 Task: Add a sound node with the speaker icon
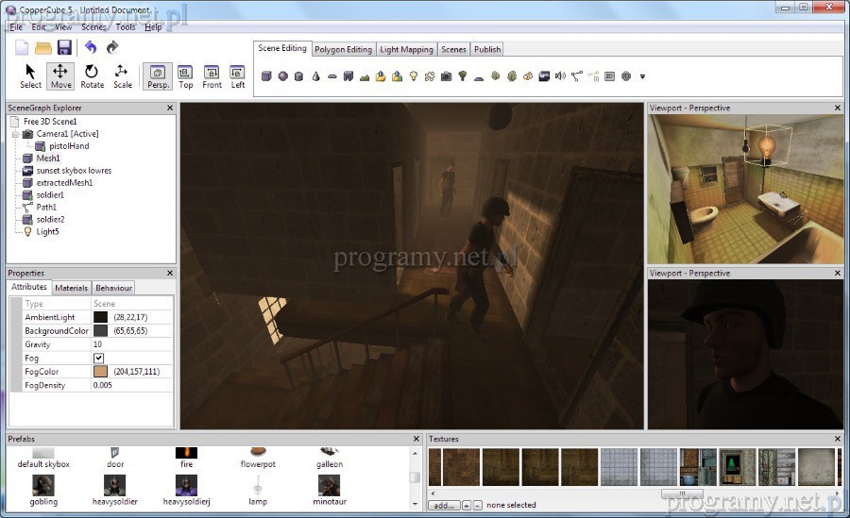pos(560,76)
